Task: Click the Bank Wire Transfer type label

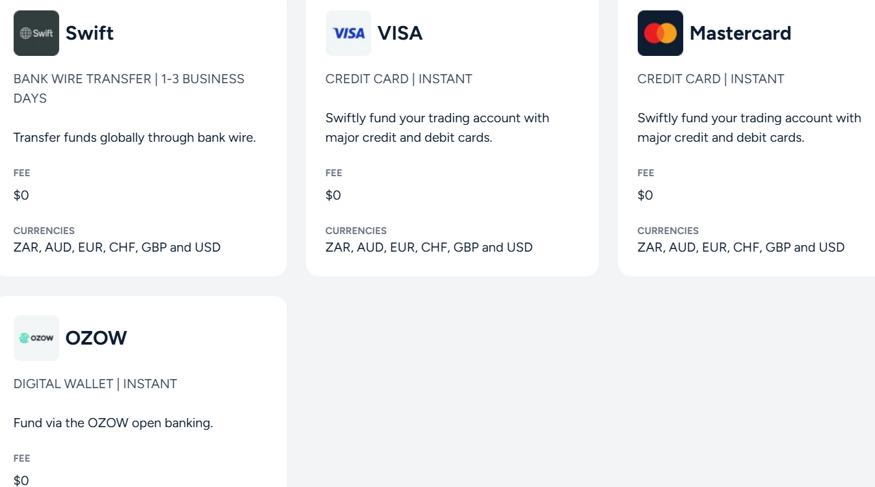Action: pos(129,88)
